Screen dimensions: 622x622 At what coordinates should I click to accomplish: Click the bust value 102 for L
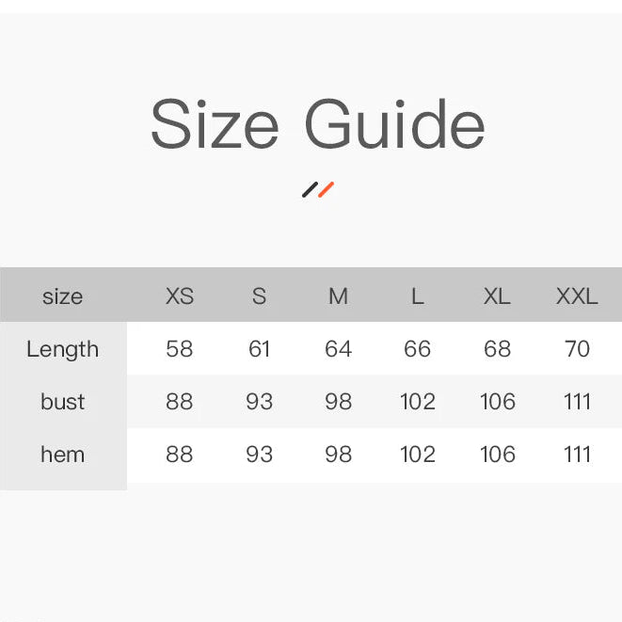pos(417,402)
